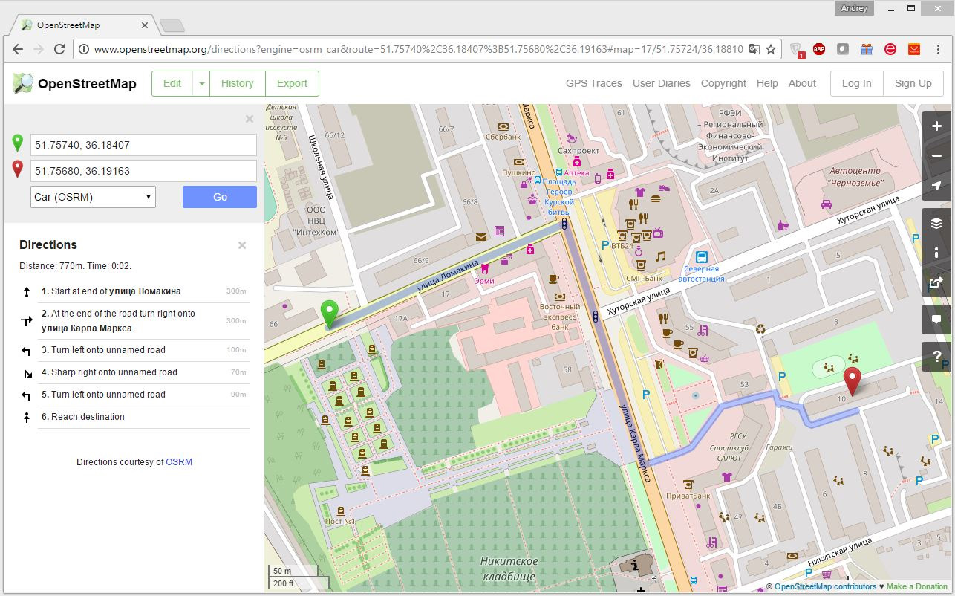Click the OpenStreetMap site title
Viewport: 955px width, 596px height.
(x=87, y=84)
